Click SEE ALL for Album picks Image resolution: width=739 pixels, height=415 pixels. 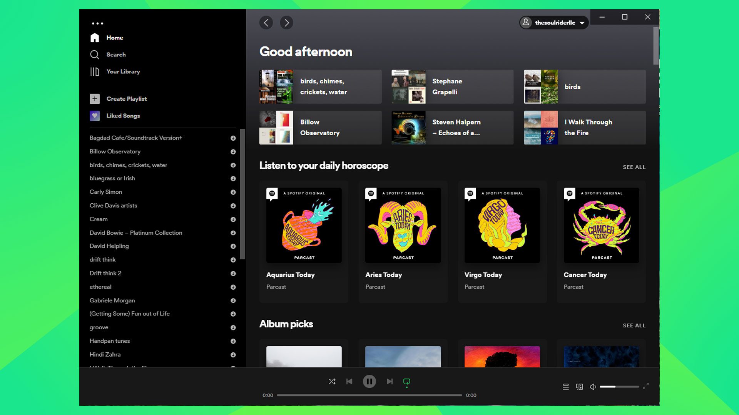point(634,325)
